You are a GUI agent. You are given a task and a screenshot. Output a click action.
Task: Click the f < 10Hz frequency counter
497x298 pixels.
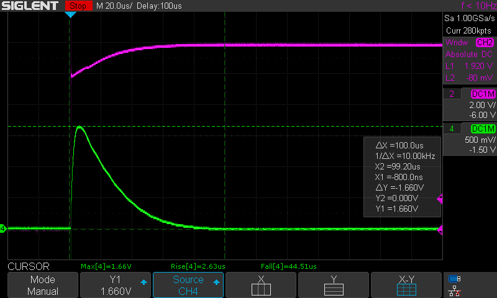[478, 6]
